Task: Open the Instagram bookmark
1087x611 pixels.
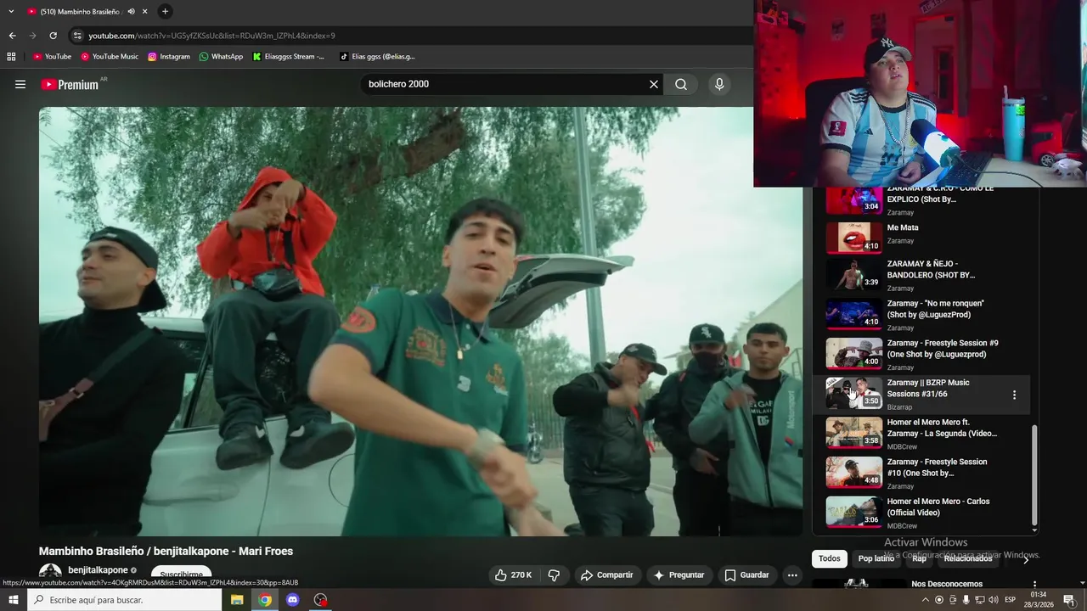Action: pos(169,57)
